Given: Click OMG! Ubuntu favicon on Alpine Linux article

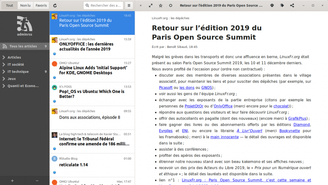Looking at the screenshot, I should (55, 64).
